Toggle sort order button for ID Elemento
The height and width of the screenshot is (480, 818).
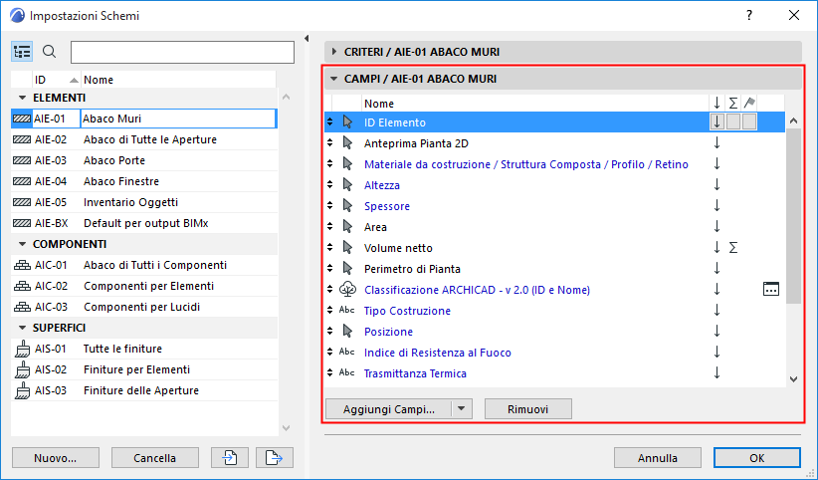tap(716, 122)
